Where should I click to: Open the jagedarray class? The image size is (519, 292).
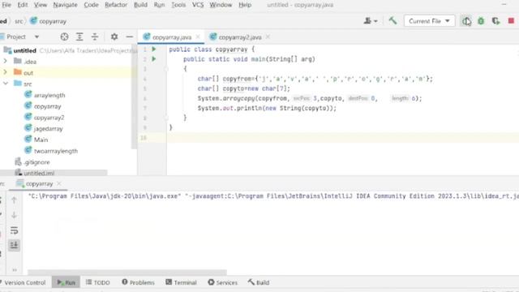coord(48,129)
